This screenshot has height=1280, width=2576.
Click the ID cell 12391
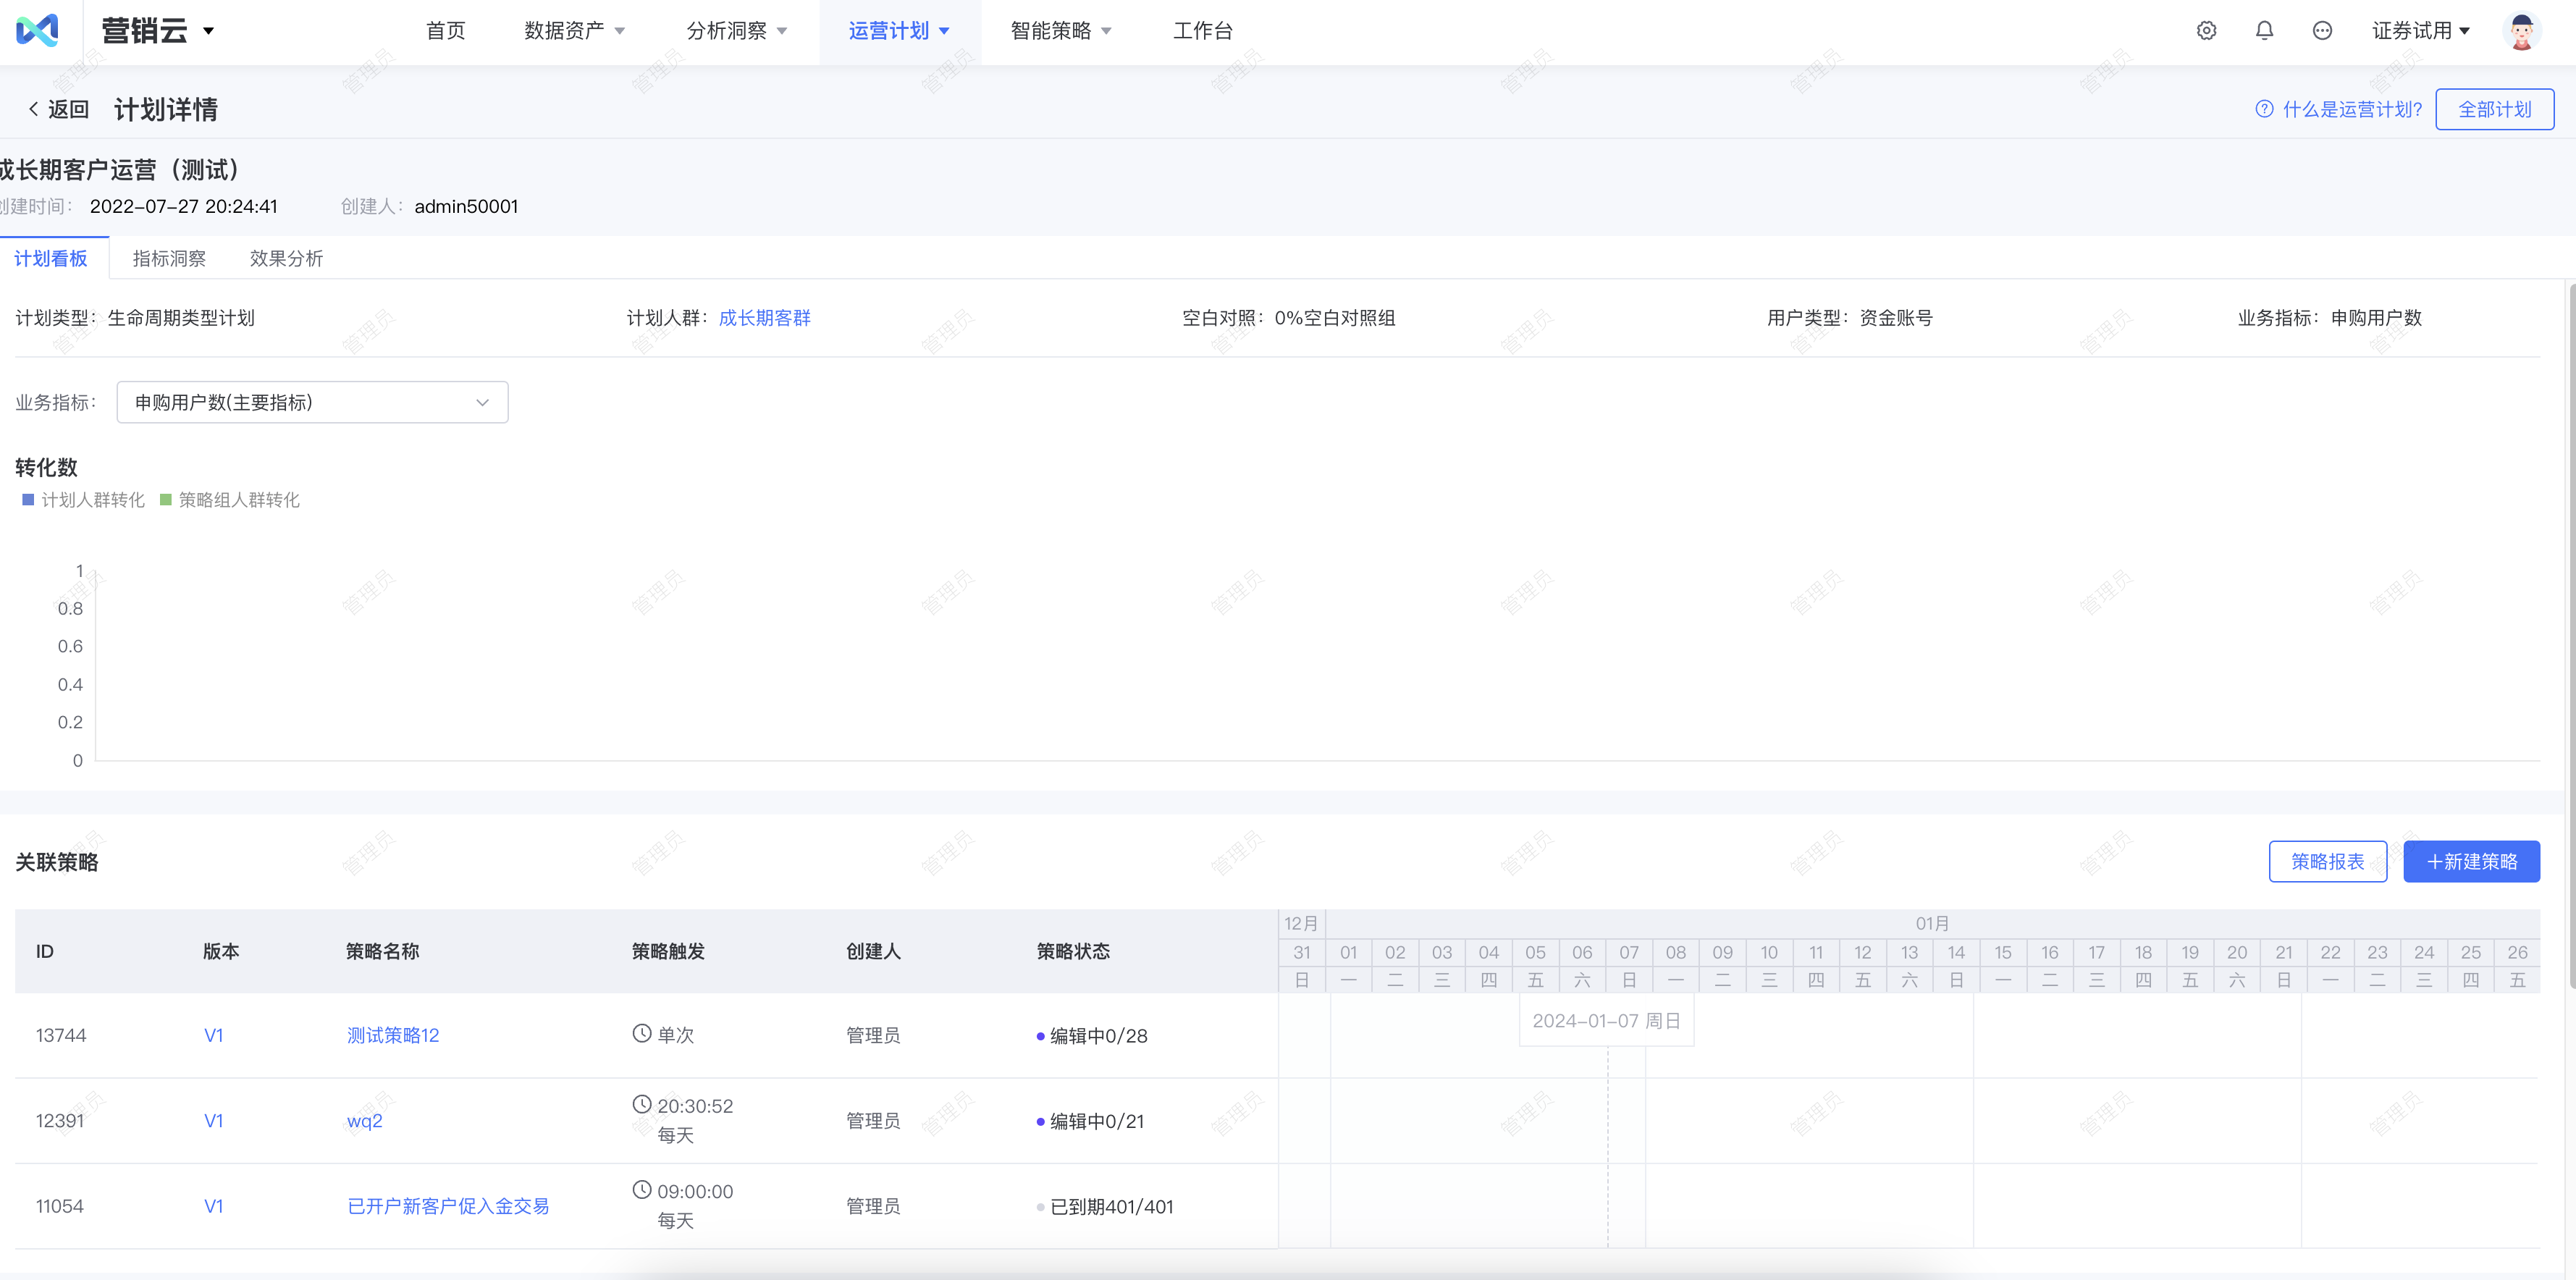tap(60, 1121)
